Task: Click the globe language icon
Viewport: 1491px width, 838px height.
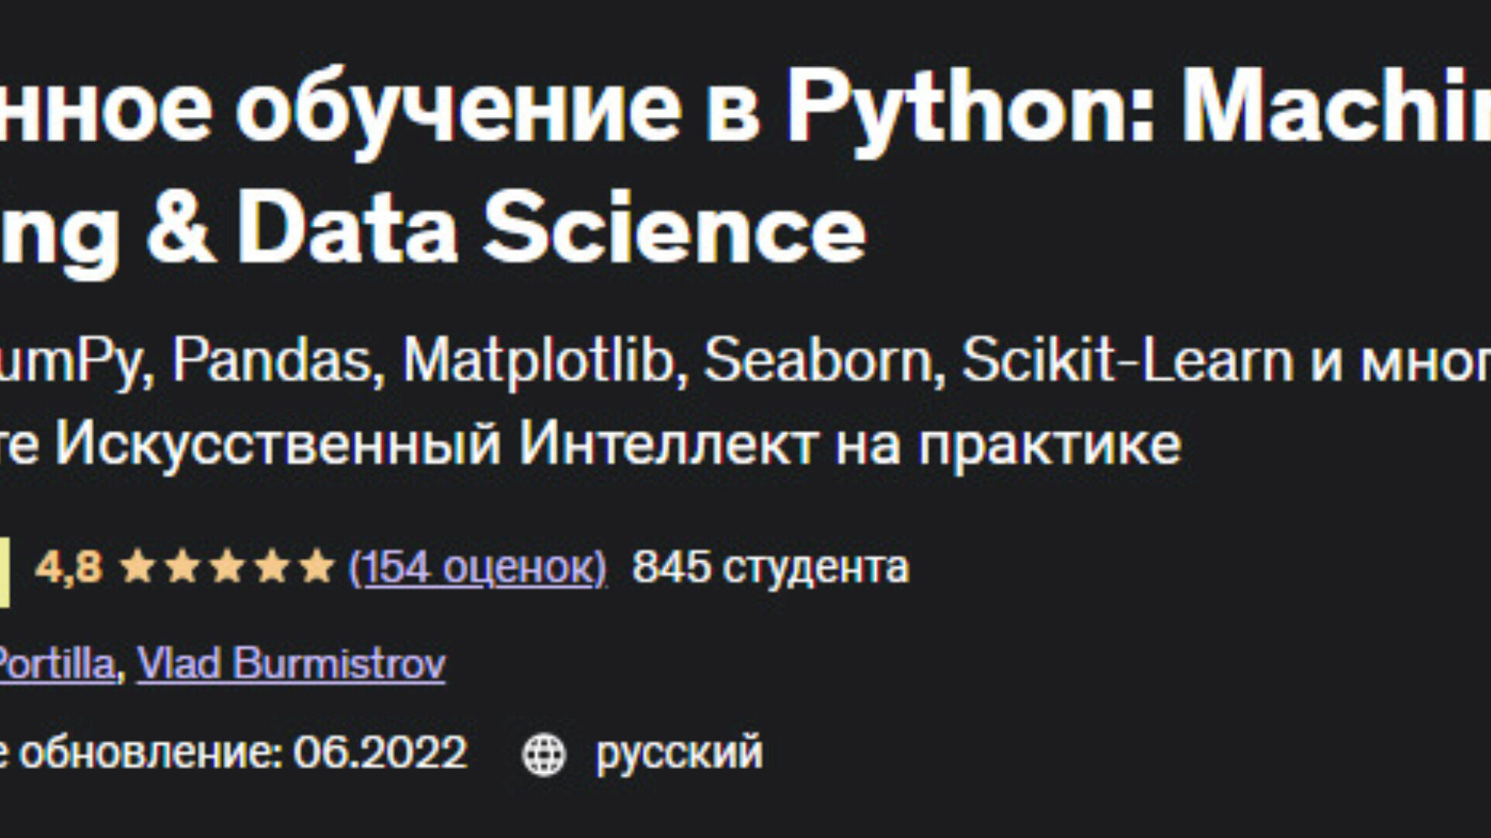Action: tap(544, 753)
